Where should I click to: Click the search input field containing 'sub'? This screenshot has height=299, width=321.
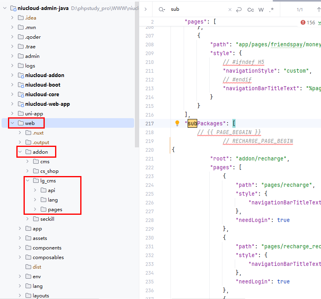click(196, 10)
